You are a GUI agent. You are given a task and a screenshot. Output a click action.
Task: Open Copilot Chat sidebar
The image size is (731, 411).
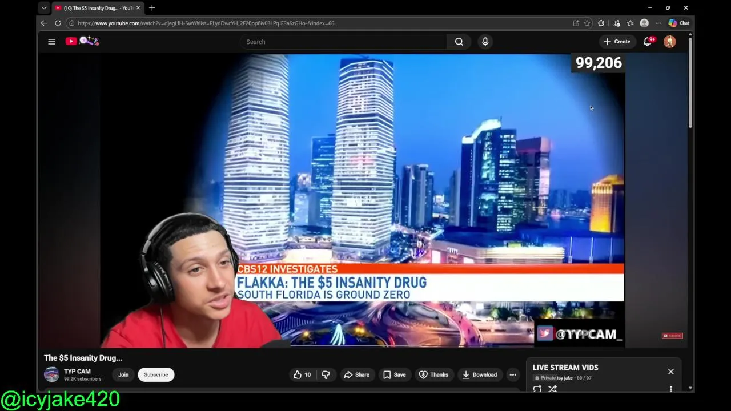point(679,23)
